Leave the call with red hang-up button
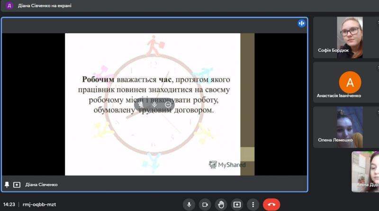 pos(271,204)
